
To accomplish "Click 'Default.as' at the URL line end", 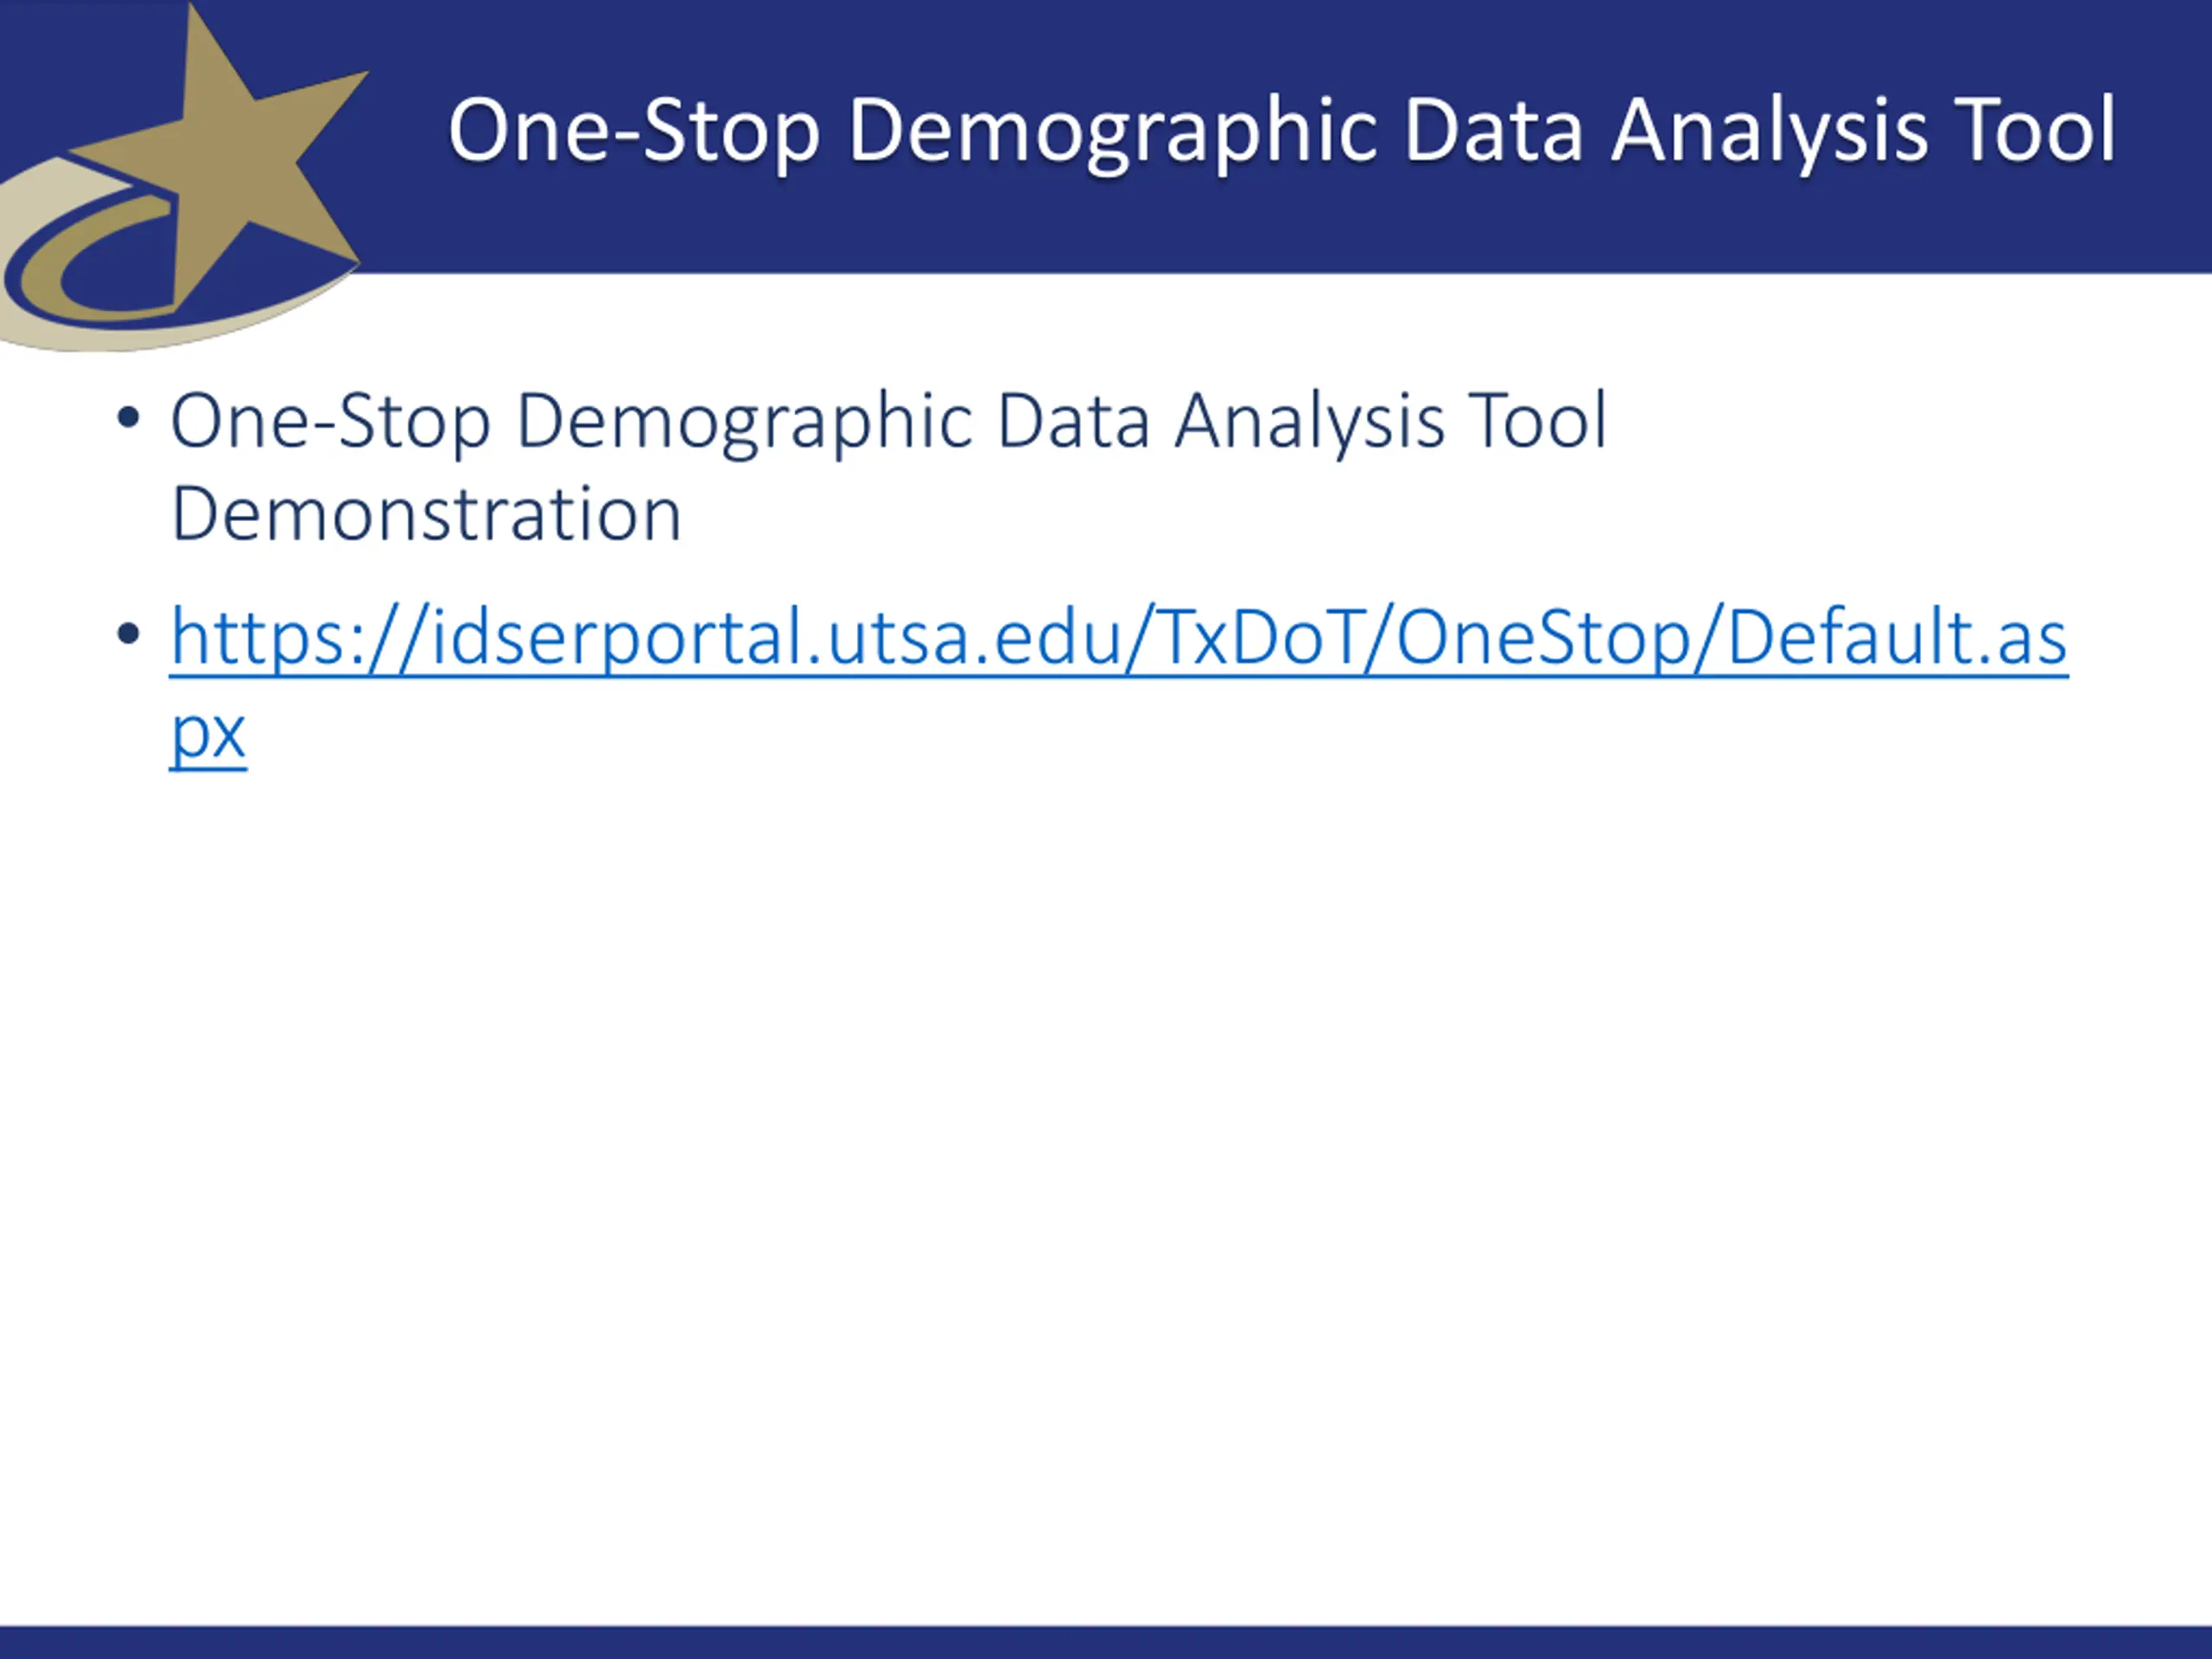I will pos(1897,637).
